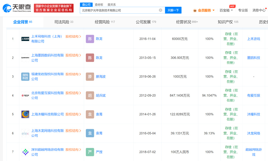Switch to 查关系 search tab
The width and height of the screenshot is (268, 161).
click(111, 5)
